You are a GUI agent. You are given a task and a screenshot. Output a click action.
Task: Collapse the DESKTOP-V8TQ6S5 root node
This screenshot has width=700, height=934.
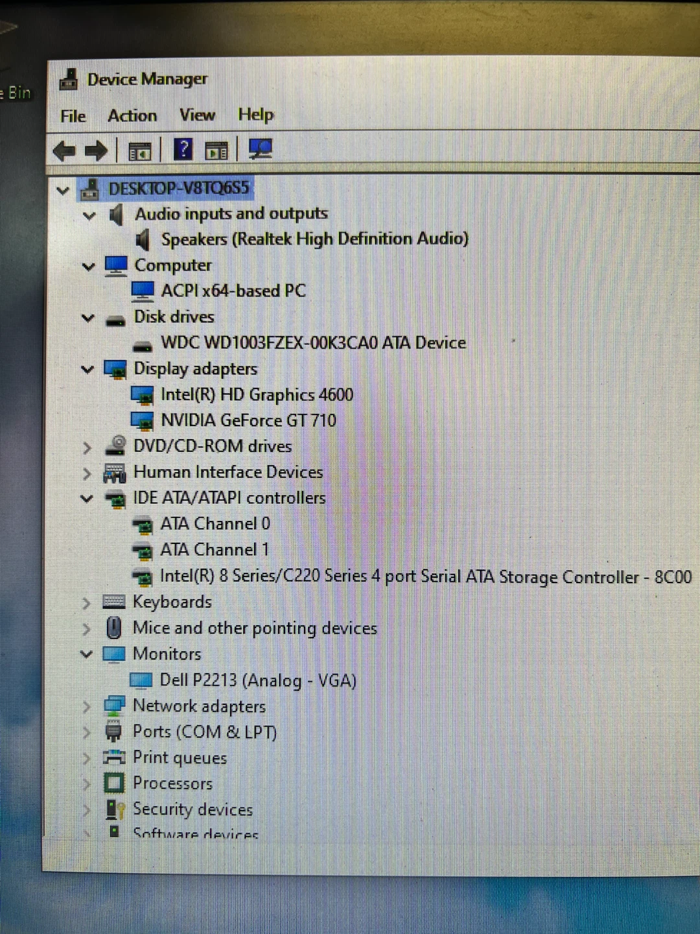point(63,191)
